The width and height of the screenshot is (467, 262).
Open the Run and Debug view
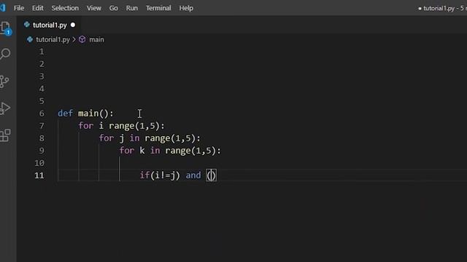pyautogui.click(x=5, y=108)
